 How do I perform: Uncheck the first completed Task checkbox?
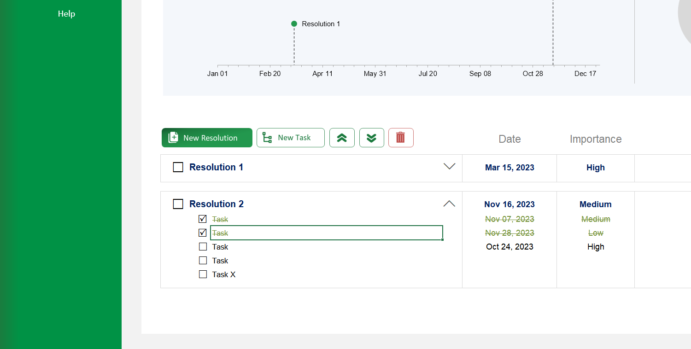click(x=202, y=219)
